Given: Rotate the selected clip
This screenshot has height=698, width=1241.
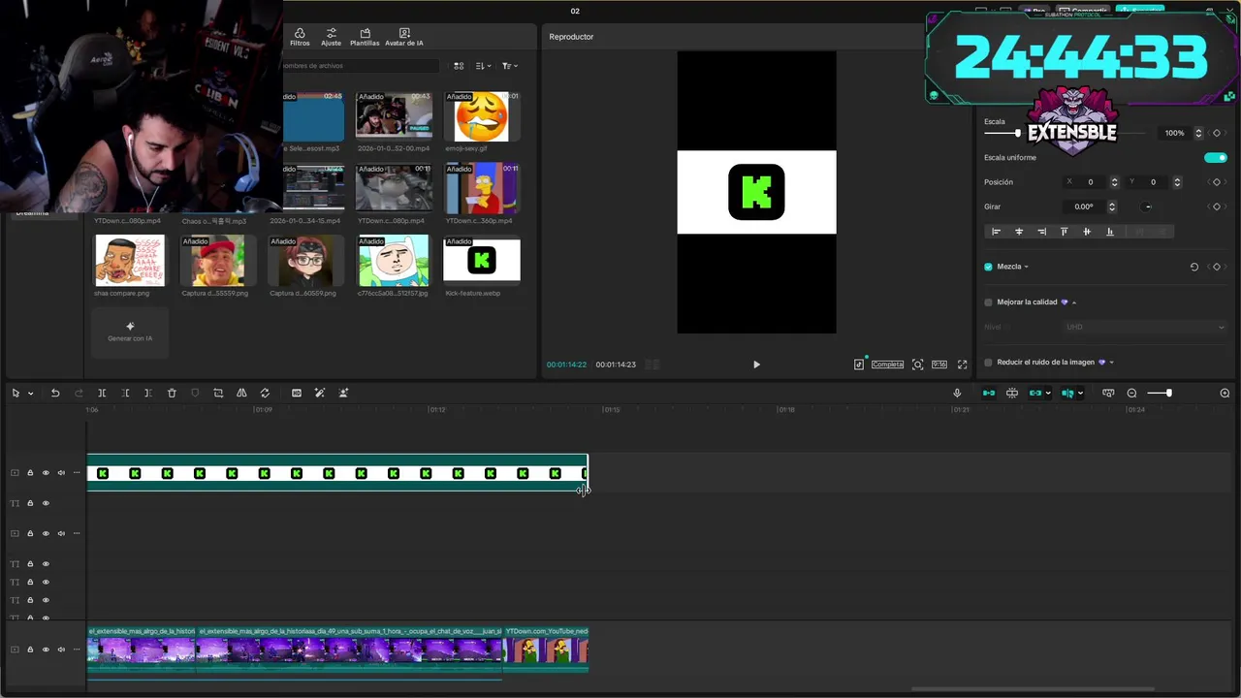Looking at the screenshot, I should click(265, 393).
